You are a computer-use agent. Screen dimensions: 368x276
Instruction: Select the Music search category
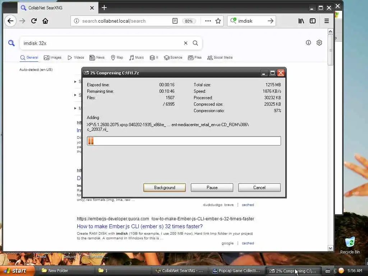(x=136, y=57)
